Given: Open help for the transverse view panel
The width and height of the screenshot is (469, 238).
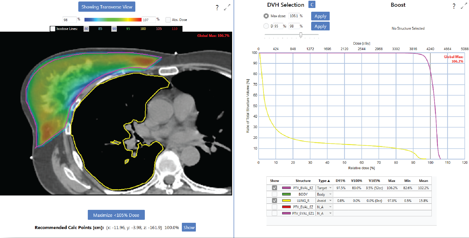Looking at the screenshot, I should tap(217, 7).
